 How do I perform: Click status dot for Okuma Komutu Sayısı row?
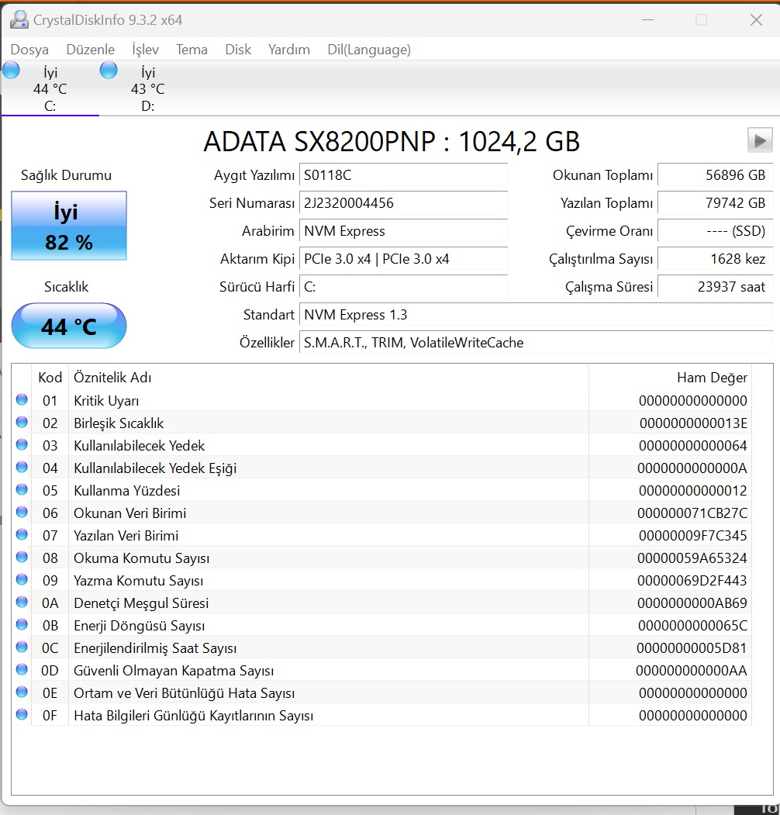(22, 558)
